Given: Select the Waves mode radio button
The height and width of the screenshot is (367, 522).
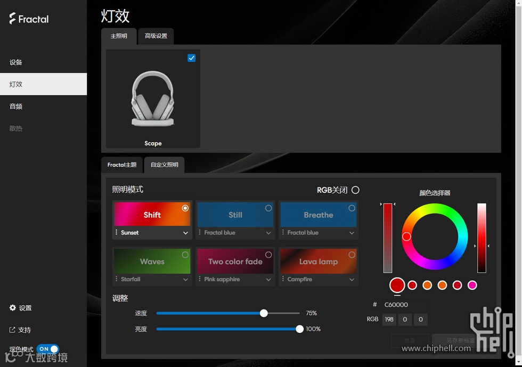Looking at the screenshot, I should (x=185, y=255).
